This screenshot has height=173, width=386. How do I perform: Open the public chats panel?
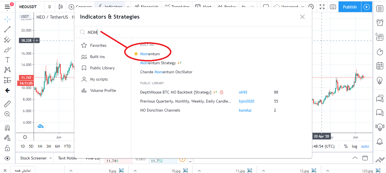379,99
